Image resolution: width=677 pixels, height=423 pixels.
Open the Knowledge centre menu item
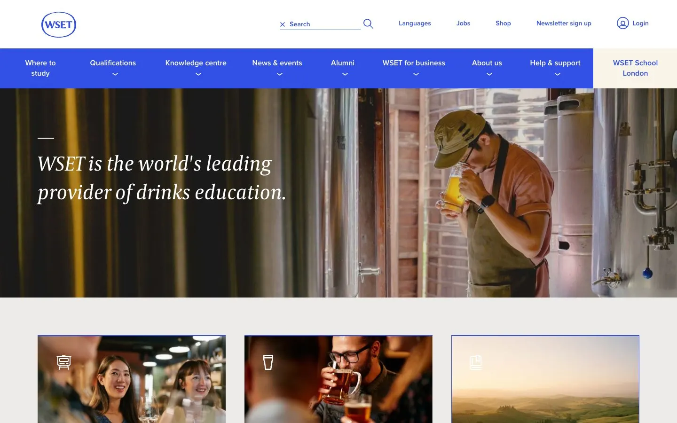(196, 63)
